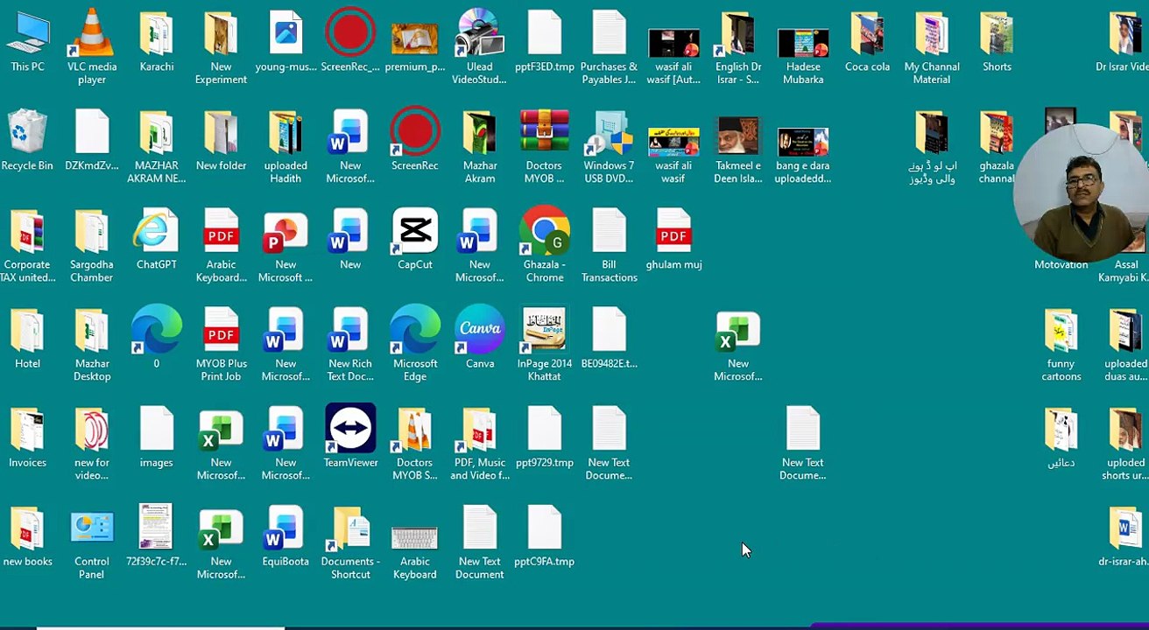The height and width of the screenshot is (630, 1149).
Task: Select PDF, Music and Video f... folder
Action: 479,444
